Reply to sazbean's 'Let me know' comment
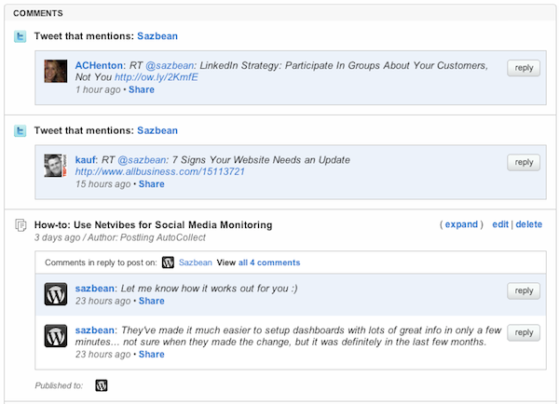The height and width of the screenshot is (404, 559). coord(524,291)
